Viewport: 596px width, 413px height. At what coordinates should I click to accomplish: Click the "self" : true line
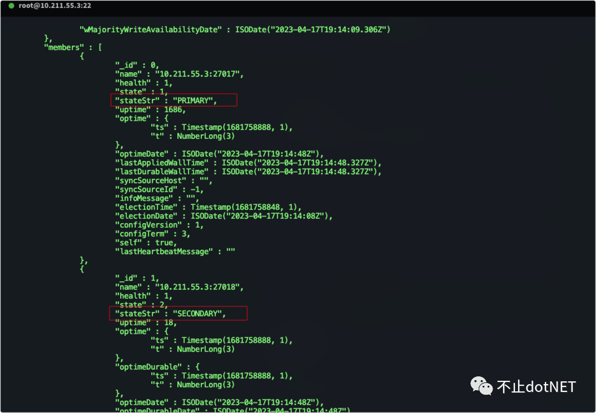(146, 243)
